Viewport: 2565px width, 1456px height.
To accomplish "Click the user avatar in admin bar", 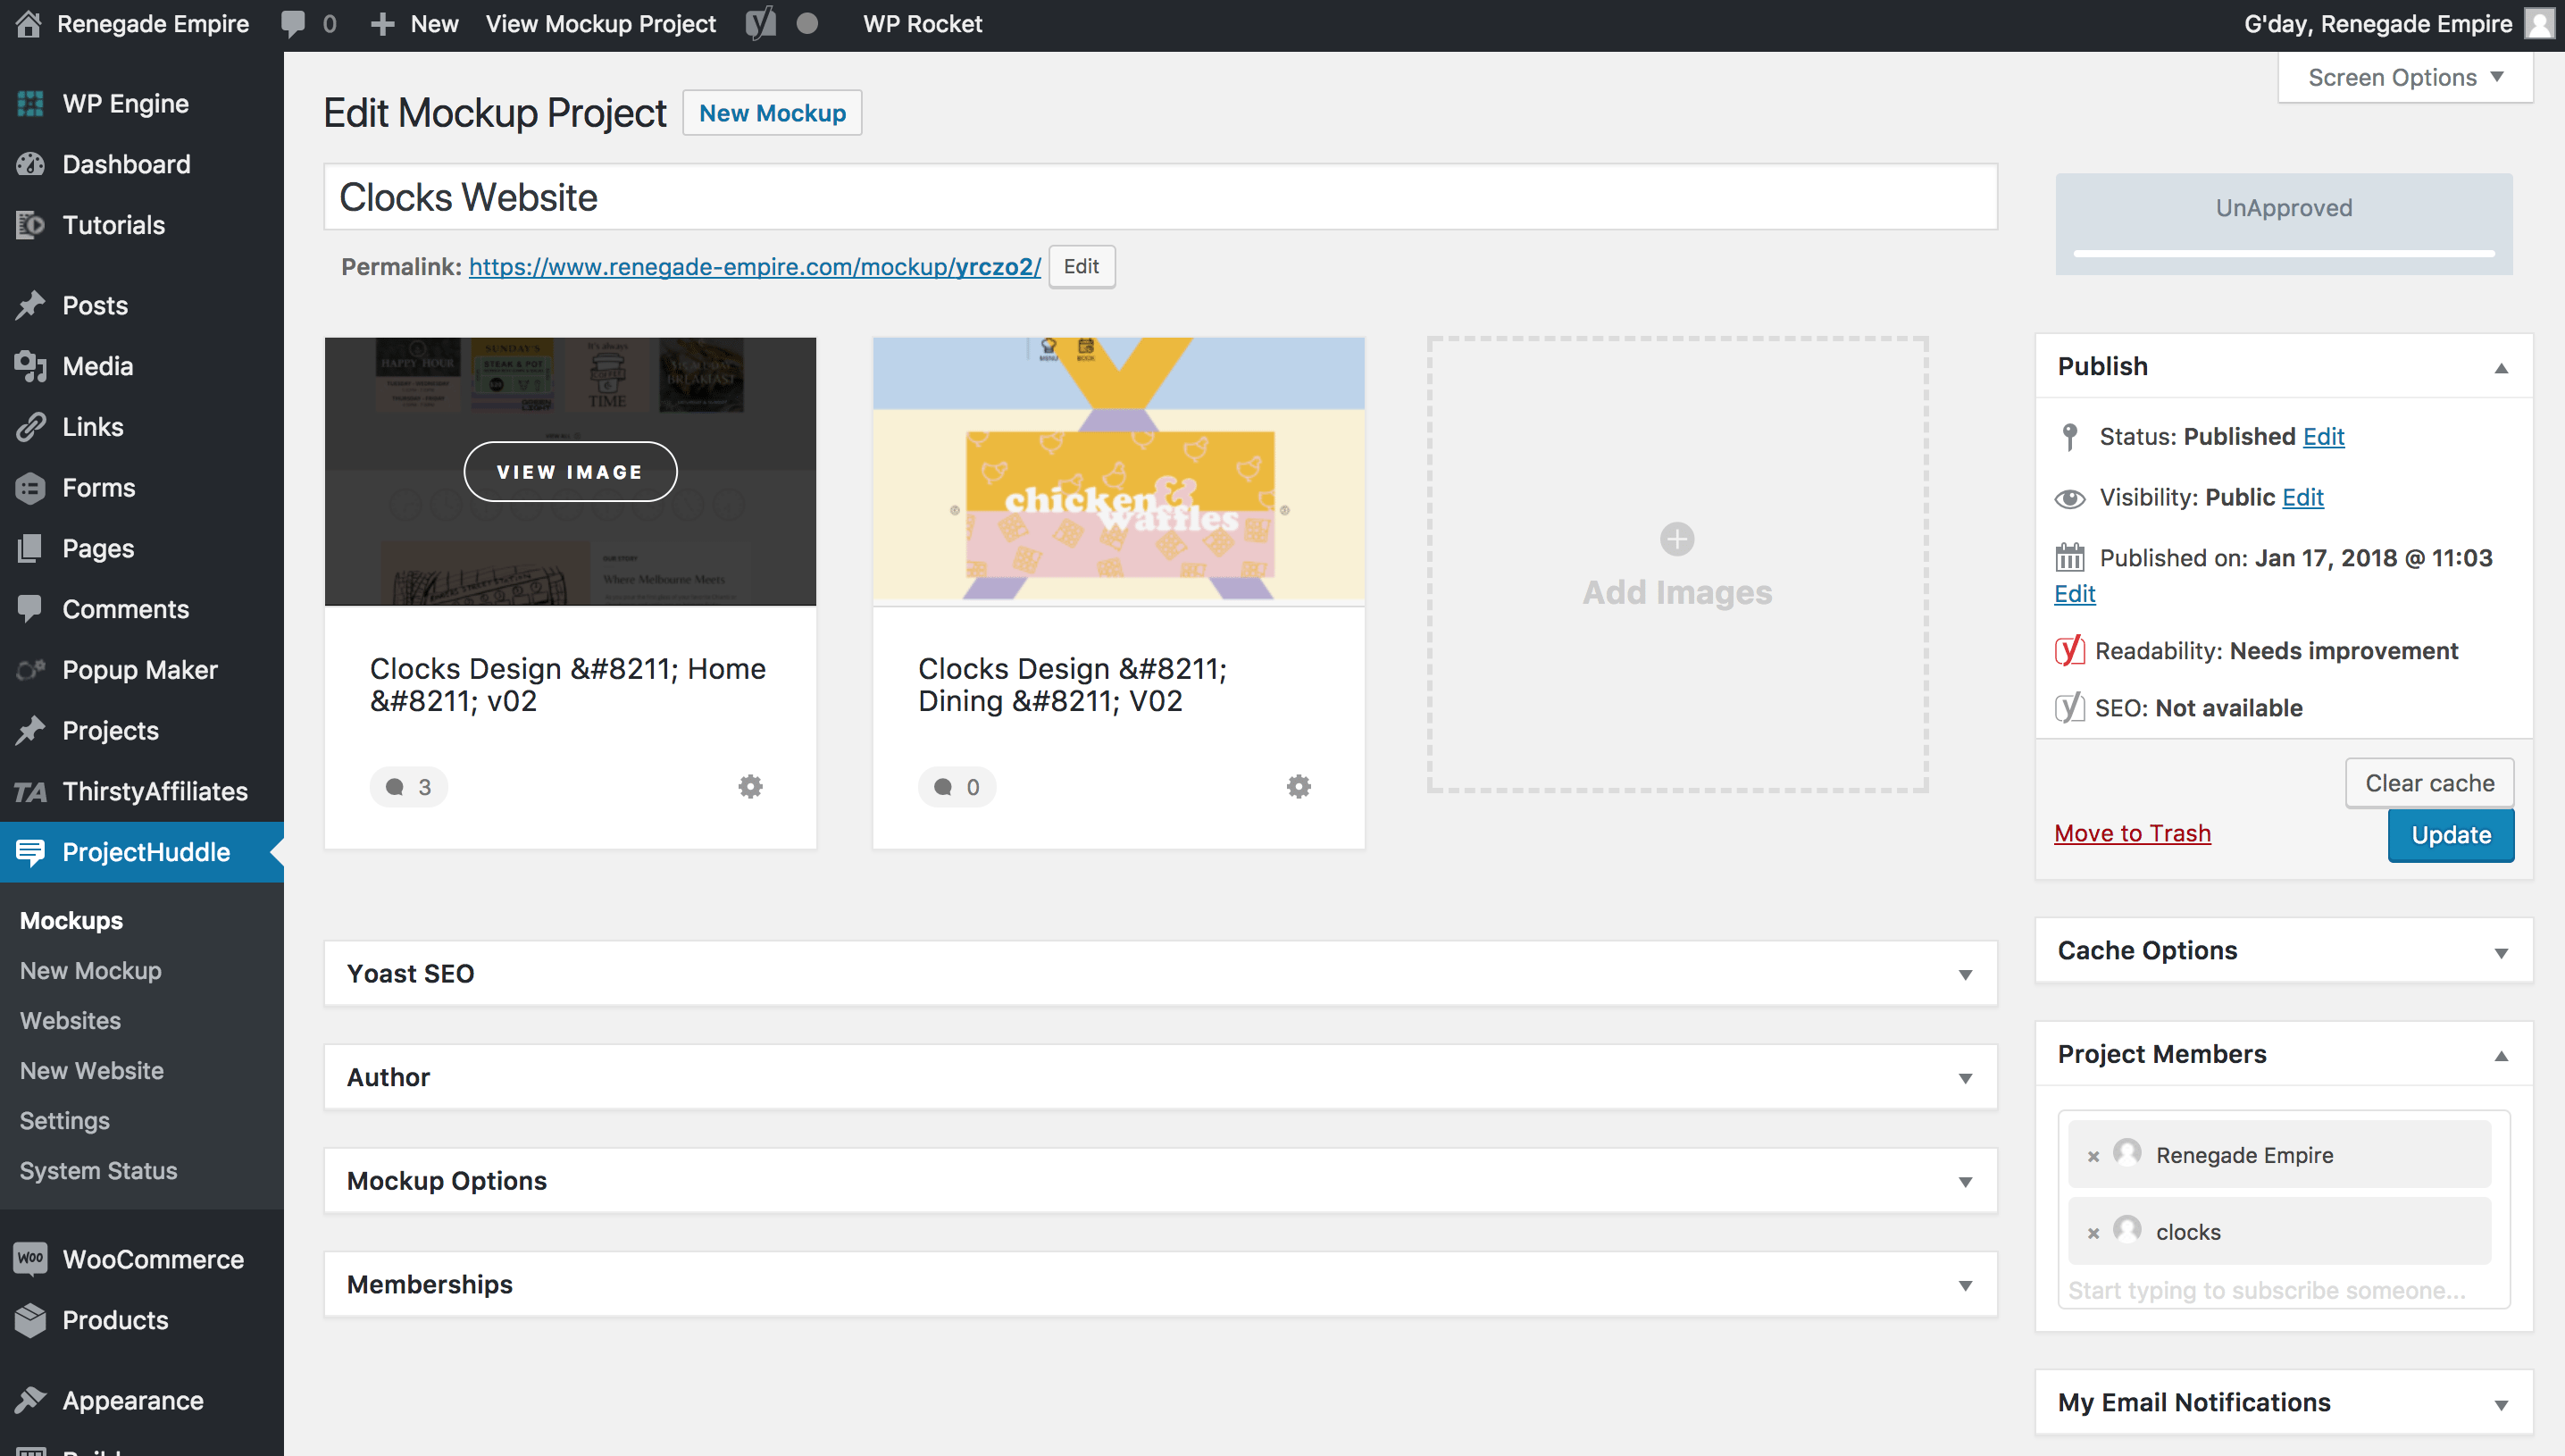I will pyautogui.click(x=2539, y=23).
